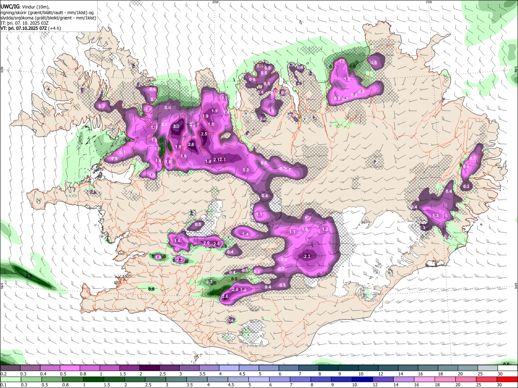Click the periwinkle swatch labeled 4 in the snow legend
518x388 pixels.
pos(229,368)
